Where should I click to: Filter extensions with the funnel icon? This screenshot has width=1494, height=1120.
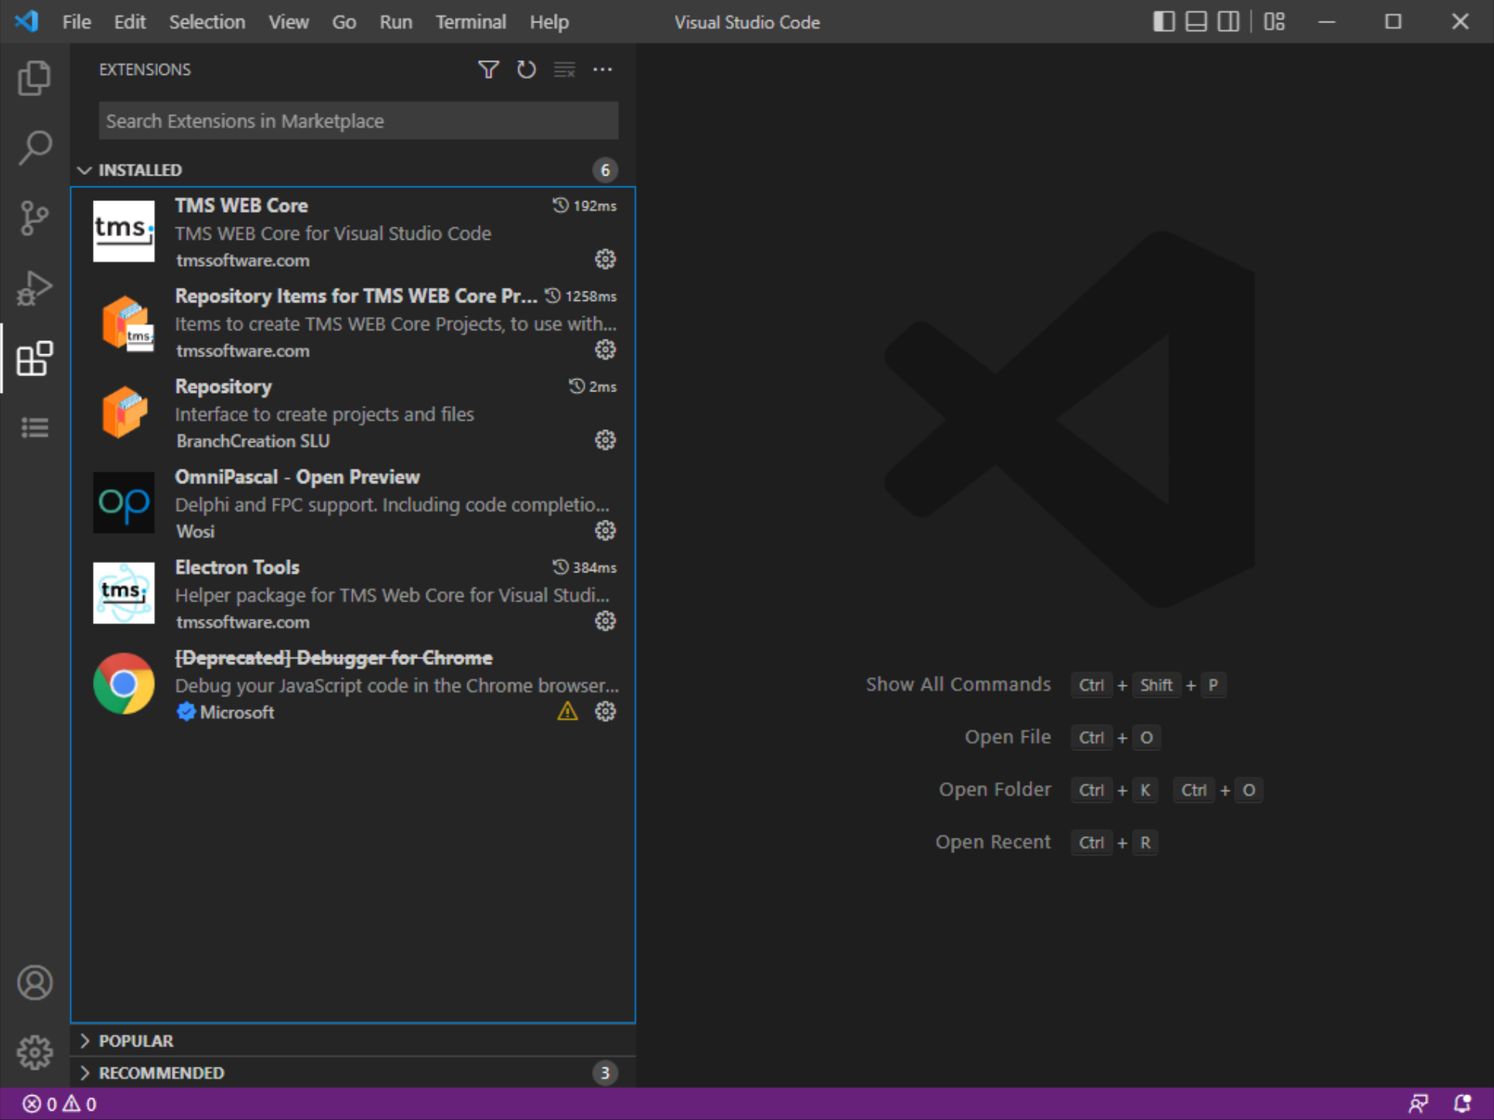[488, 70]
